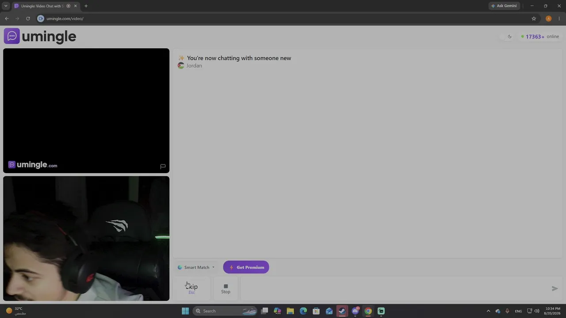This screenshot has height=318, width=566.
Task: Open the camera site permissions icon in the address bar
Action: click(x=41, y=19)
